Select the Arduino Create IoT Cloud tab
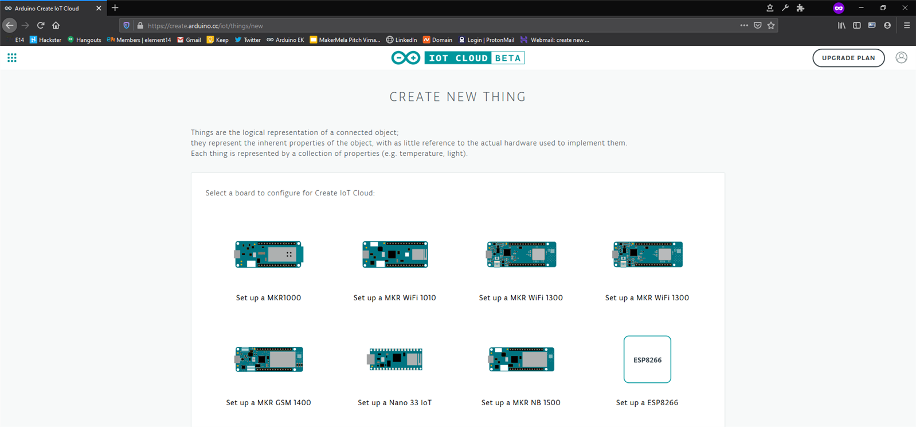Image resolution: width=916 pixels, height=427 pixels. (53, 8)
